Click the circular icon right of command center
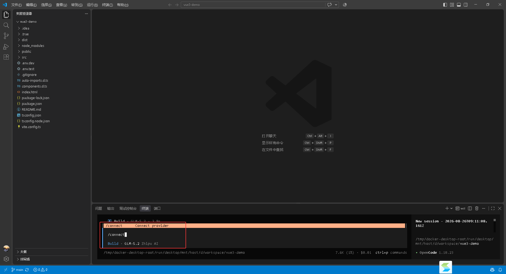This screenshot has width=506, height=274. (345, 5)
